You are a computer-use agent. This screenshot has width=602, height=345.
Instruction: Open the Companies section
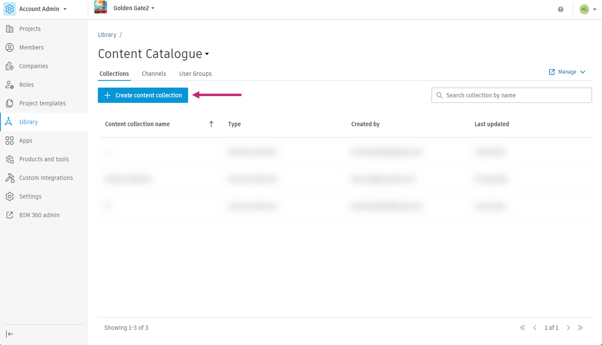coord(33,66)
